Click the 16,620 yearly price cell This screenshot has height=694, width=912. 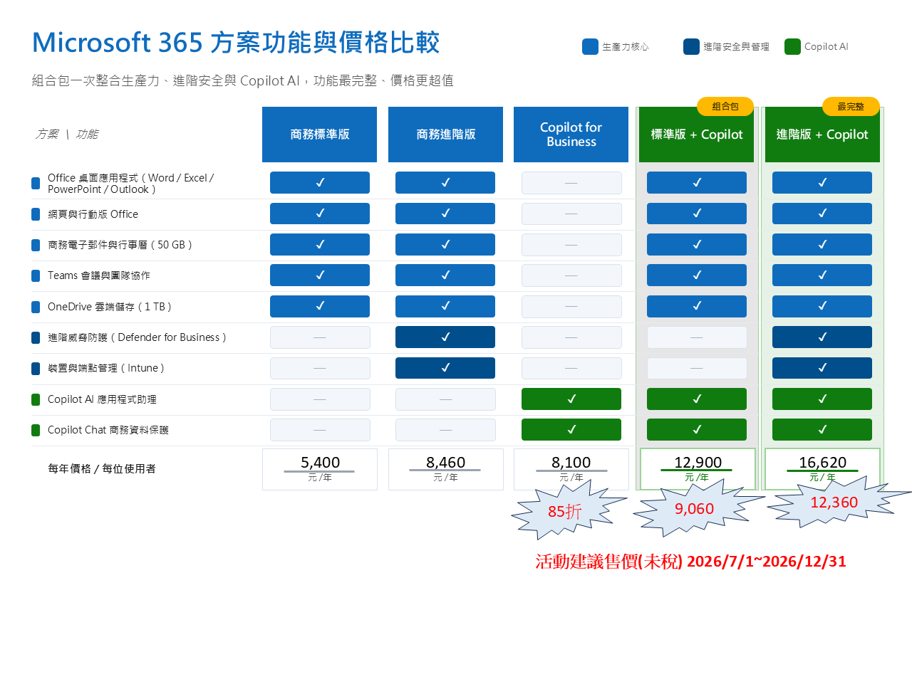coord(823,469)
